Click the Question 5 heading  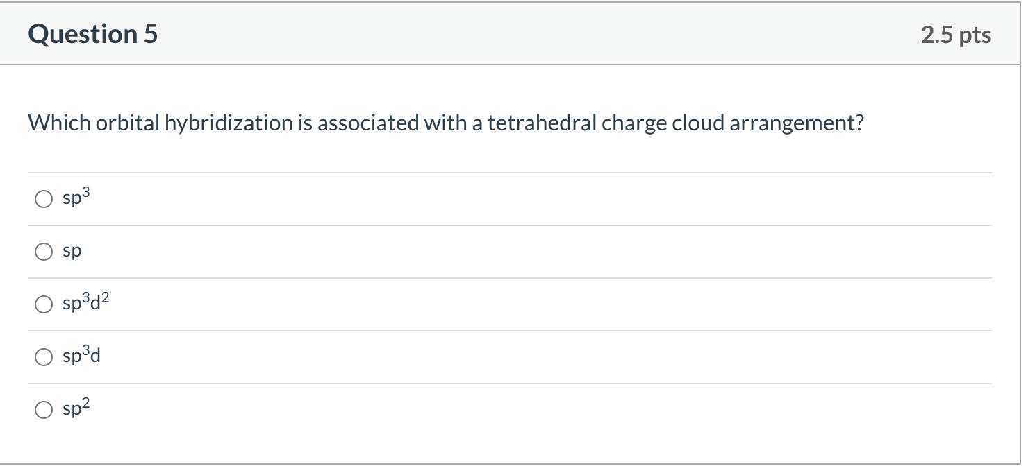(93, 34)
